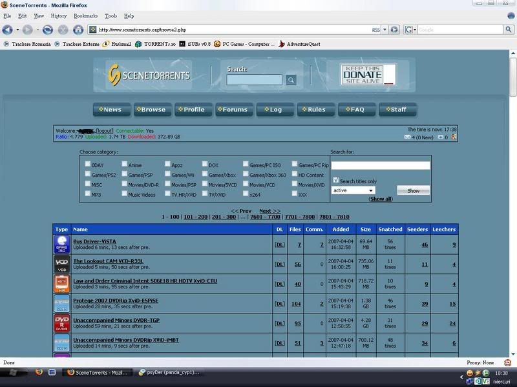Go to the Forums tab

pyautogui.click(x=234, y=110)
